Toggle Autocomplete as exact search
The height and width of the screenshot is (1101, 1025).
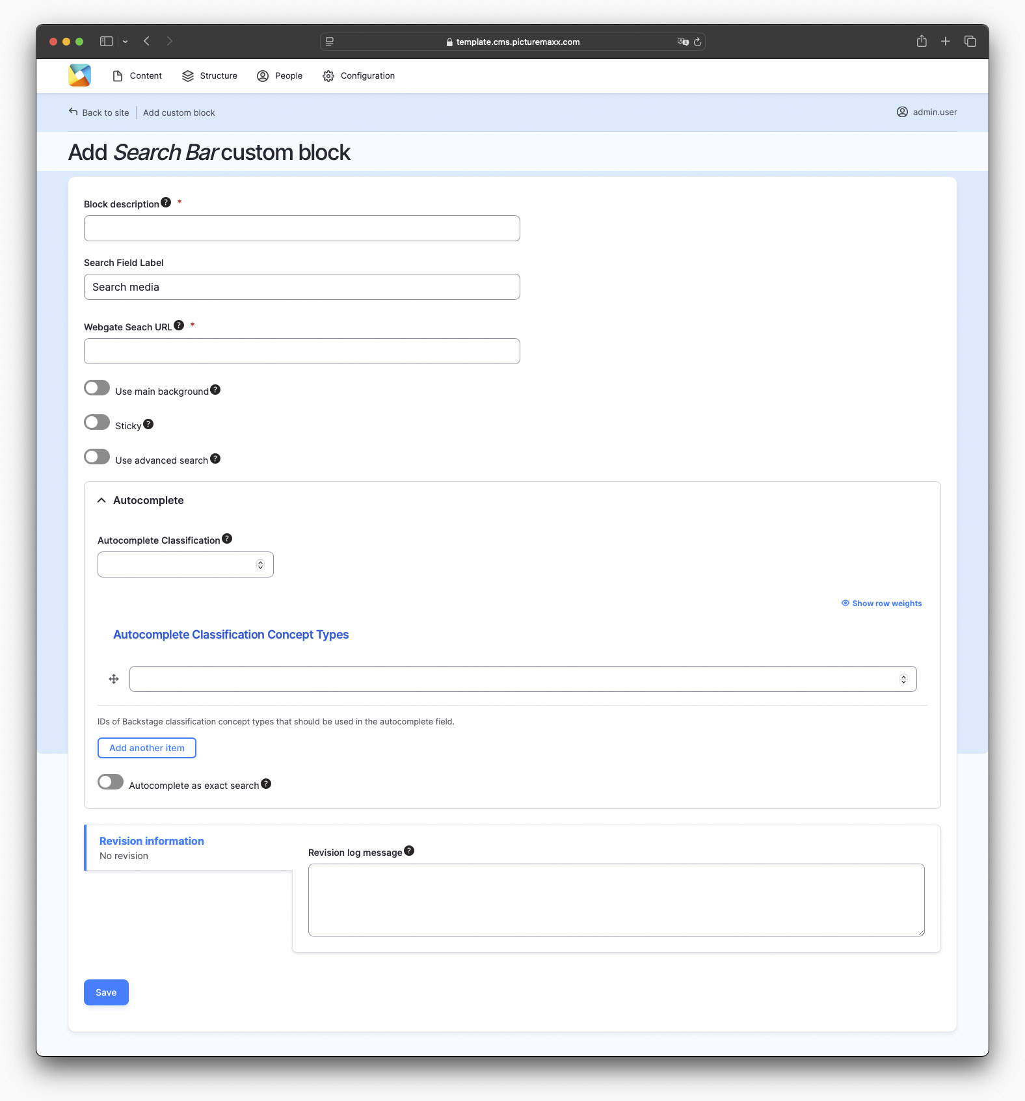[111, 782]
